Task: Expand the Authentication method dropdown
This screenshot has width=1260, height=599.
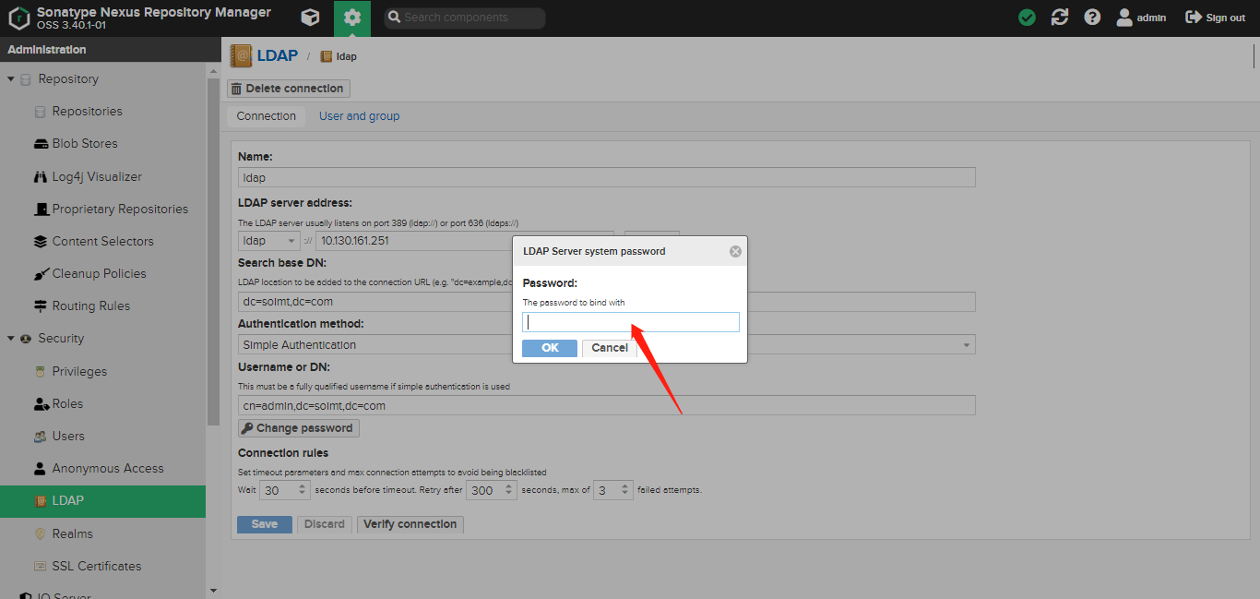Action: (967, 345)
